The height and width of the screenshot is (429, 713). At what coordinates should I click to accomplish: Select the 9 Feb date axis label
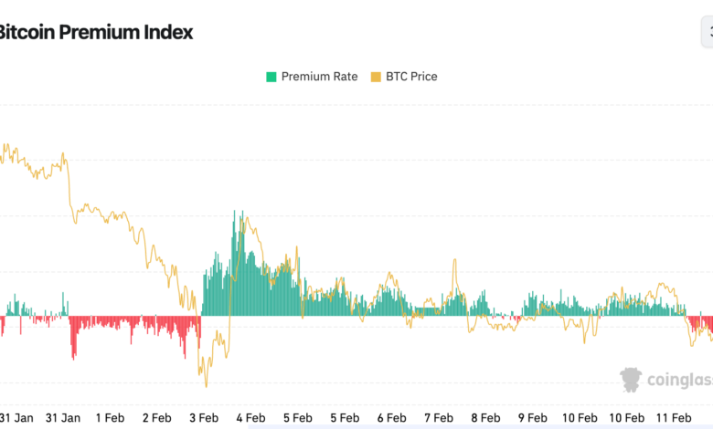[x=532, y=417]
